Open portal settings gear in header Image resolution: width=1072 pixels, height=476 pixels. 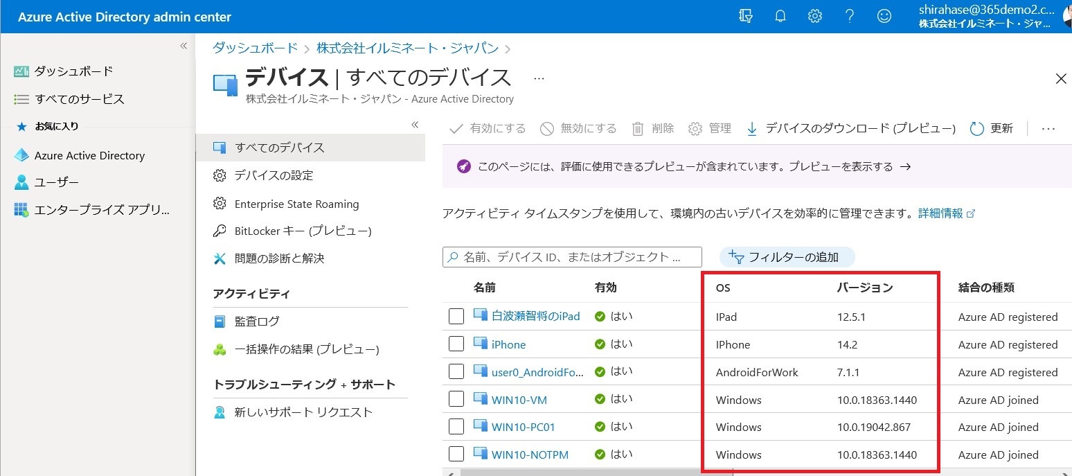pyautogui.click(x=815, y=17)
